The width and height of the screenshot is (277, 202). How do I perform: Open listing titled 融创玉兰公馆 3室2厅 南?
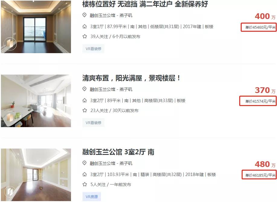coord(118,152)
